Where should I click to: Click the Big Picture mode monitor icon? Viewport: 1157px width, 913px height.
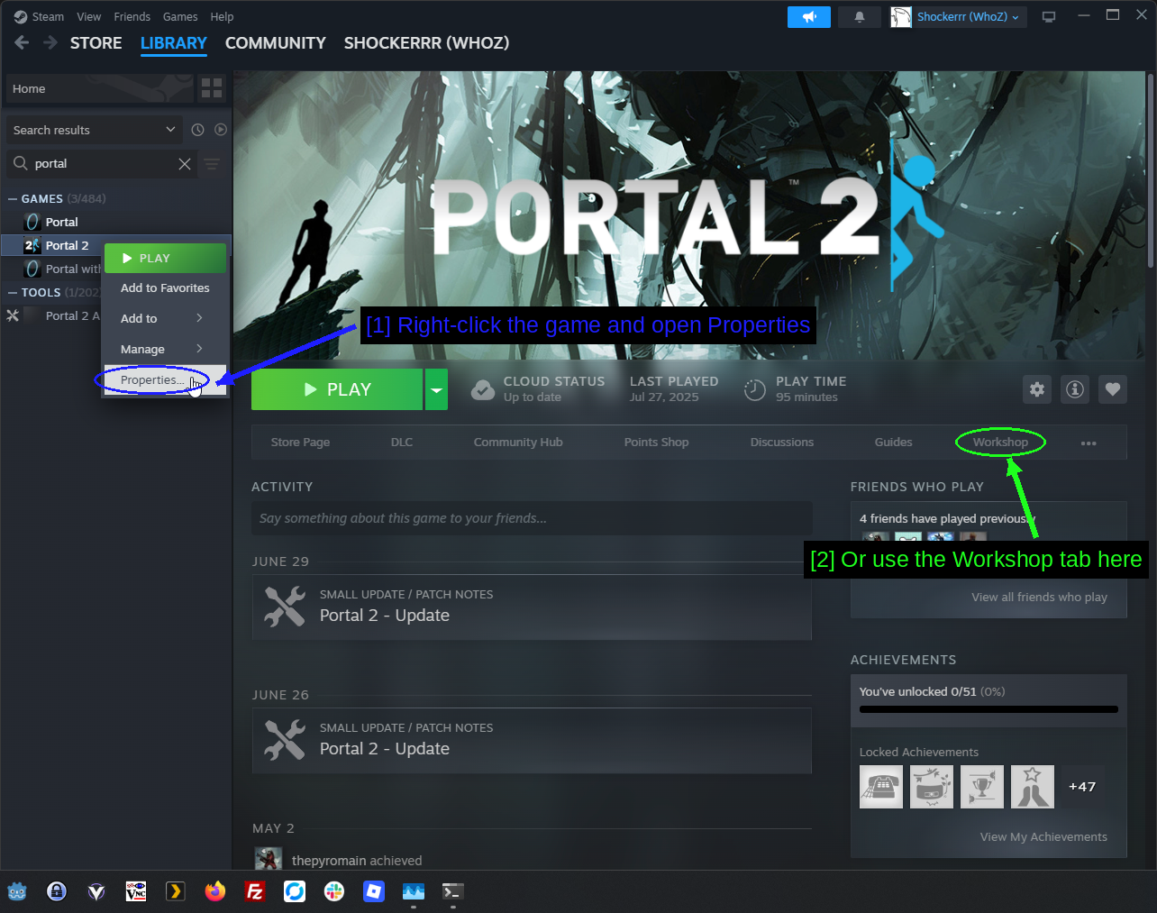click(1049, 17)
